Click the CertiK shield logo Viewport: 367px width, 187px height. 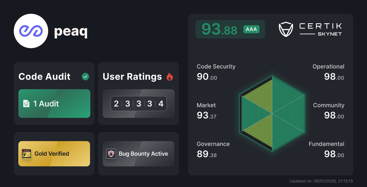coord(286,29)
